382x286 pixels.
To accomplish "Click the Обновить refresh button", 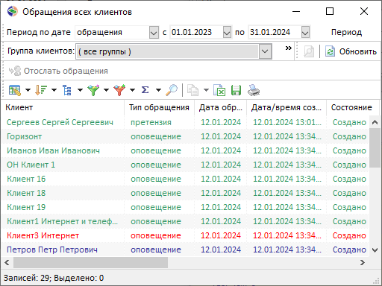I will (351, 51).
